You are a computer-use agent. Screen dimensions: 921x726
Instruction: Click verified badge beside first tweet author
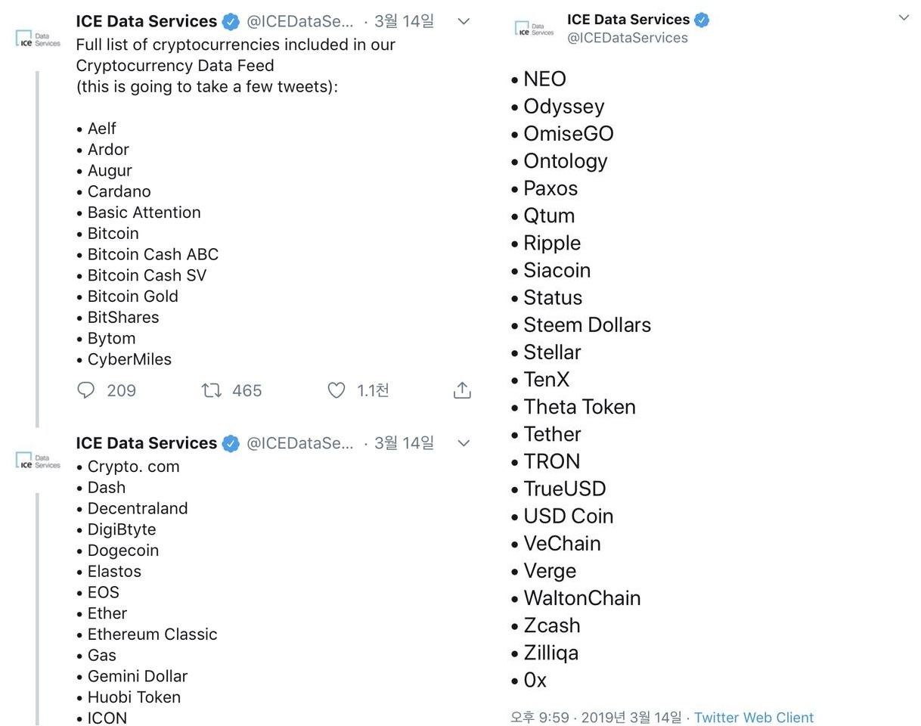[231, 22]
